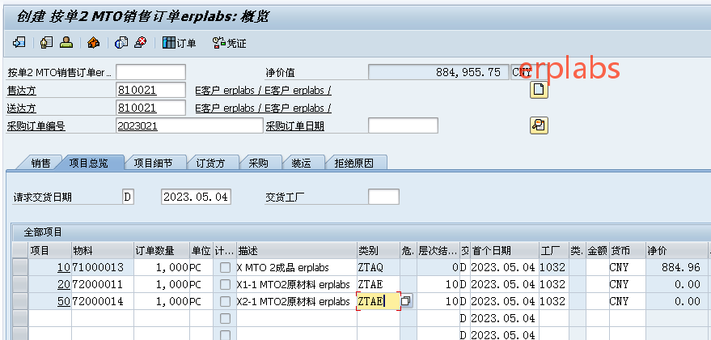This screenshot has width=711, height=340.
Task: Click the select-all corner button of the items table
Action: tap(20, 250)
